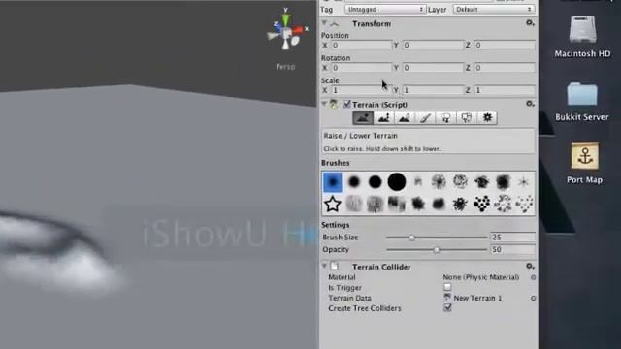
Task: Adjust the Opacity slider
Action: click(437, 250)
